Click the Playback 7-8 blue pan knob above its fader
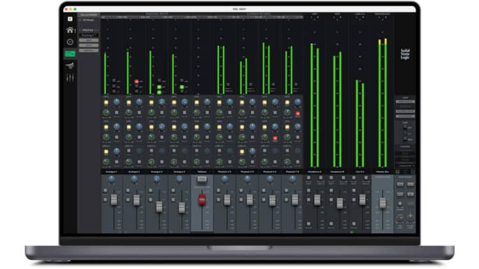Viewport: 479px width, 269px height. coord(293,179)
